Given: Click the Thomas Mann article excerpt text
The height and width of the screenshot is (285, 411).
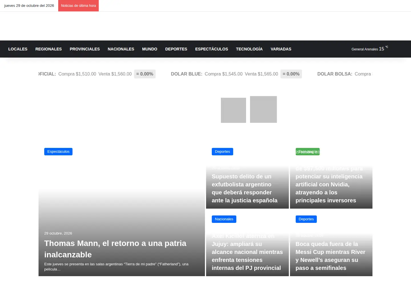Looking at the screenshot, I should pos(116,266).
